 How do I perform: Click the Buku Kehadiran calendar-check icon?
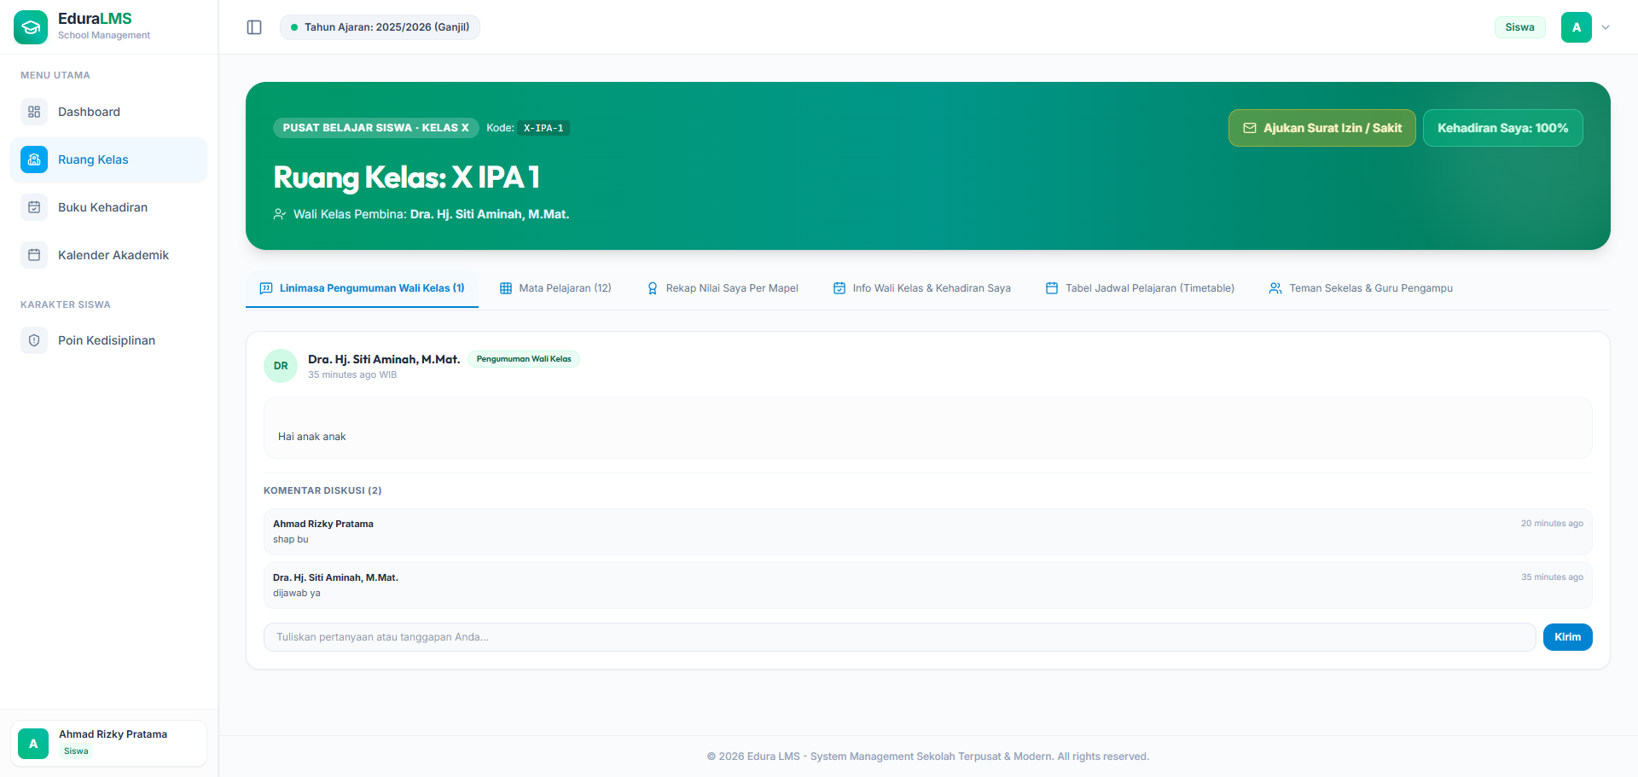(34, 207)
